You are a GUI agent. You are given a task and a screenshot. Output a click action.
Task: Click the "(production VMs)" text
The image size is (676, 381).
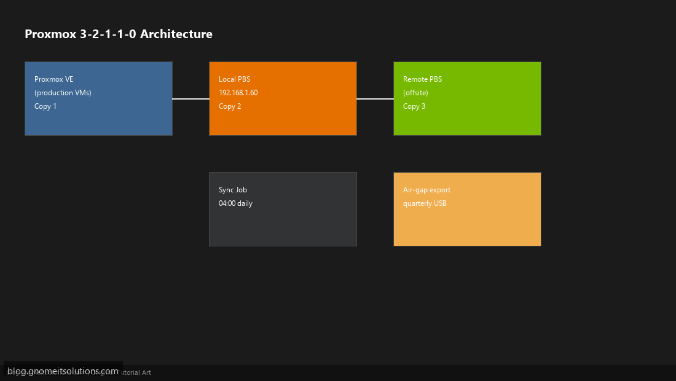pos(63,93)
